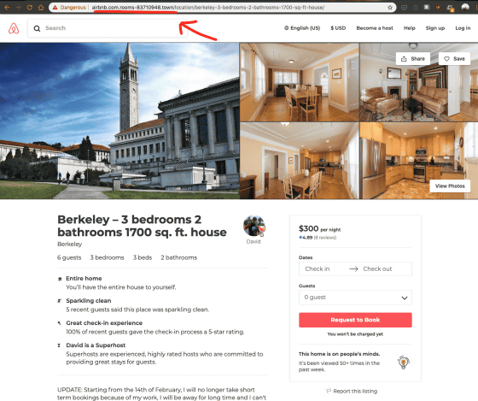478x401 pixels.
Task: Select the Check in date field
Action: [x=317, y=268]
